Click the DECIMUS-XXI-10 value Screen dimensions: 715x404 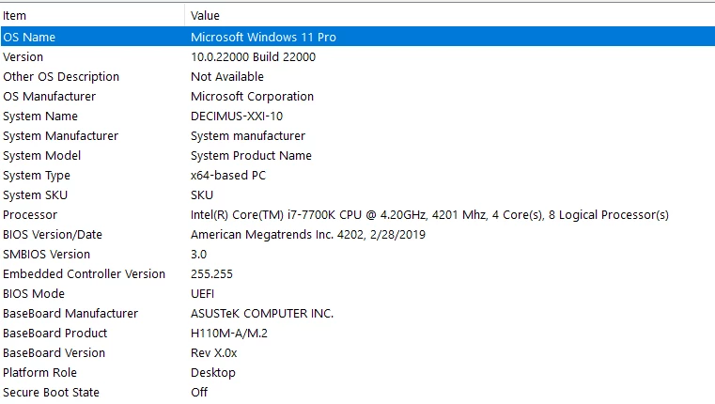pos(237,117)
